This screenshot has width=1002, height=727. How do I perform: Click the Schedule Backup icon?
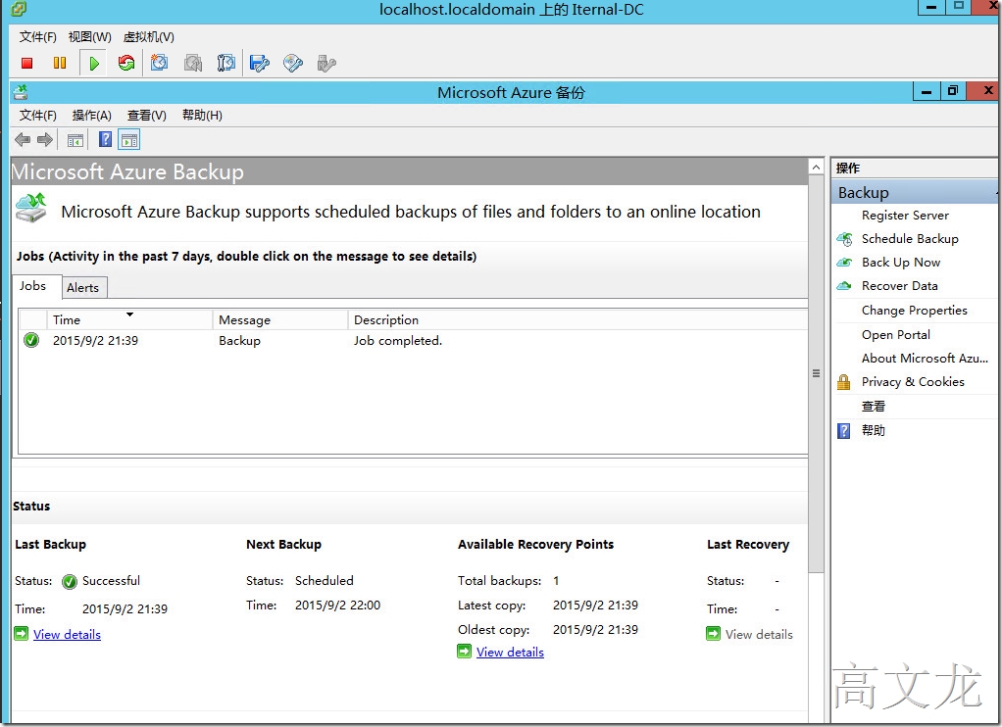[x=844, y=239]
